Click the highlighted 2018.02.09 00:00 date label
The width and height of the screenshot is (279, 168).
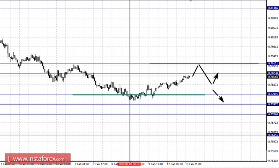pos(129,164)
